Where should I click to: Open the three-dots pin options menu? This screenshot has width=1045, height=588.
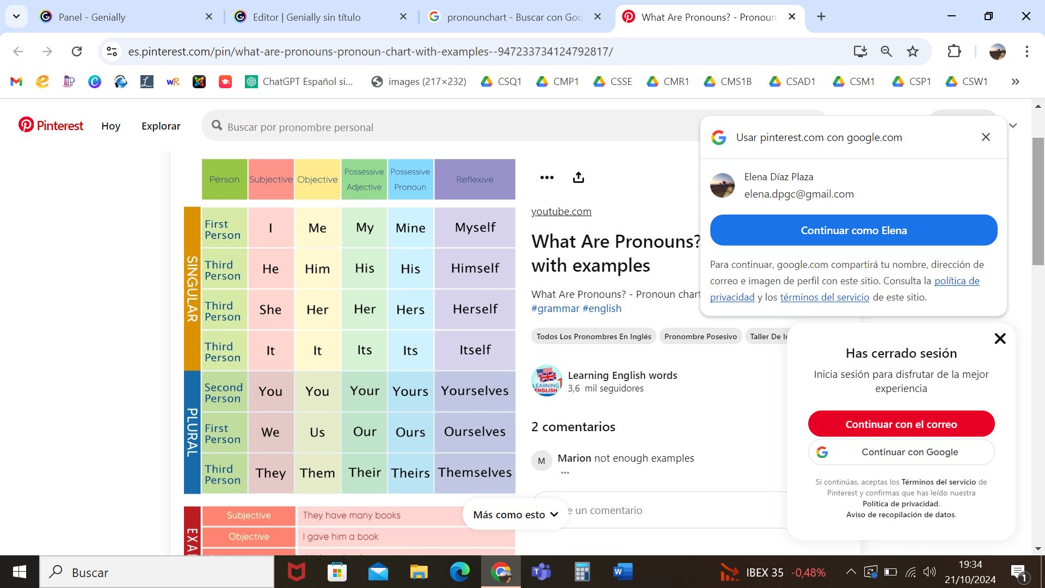pyautogui.click(x=546, y=177)
